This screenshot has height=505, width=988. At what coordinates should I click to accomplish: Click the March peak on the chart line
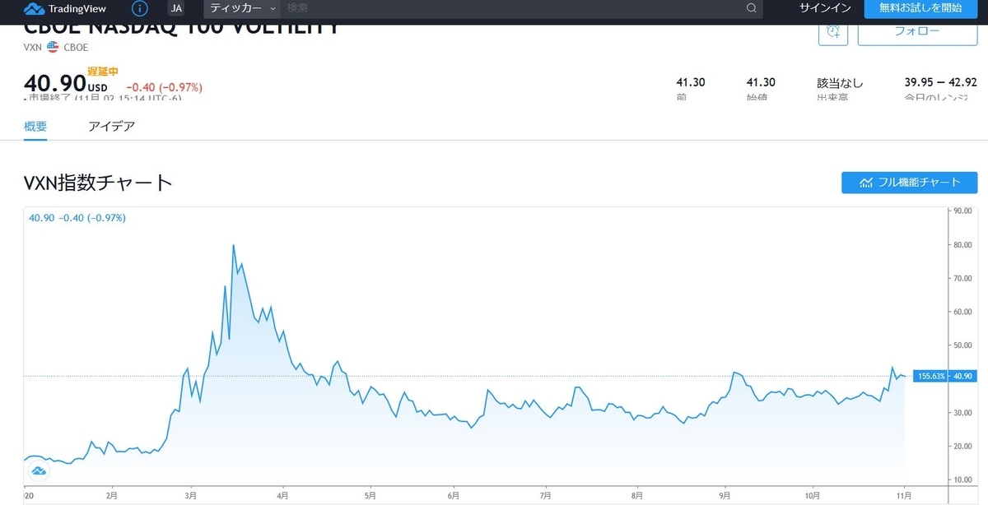tap(234, 245)
